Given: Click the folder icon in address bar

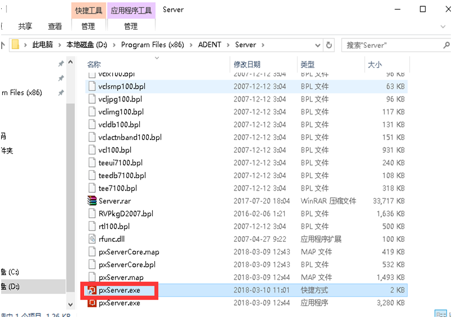Looking at the screenshot, I should click(x=16, y=45).
